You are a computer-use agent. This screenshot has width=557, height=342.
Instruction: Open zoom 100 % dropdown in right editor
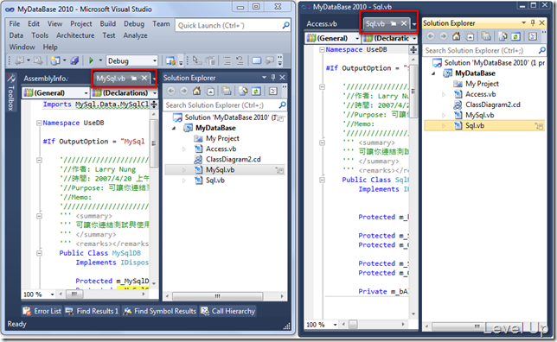(335, 325)
